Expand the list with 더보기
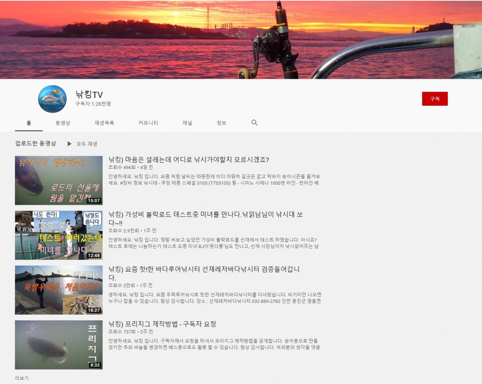The image size is (482, 384). (22, 378)
